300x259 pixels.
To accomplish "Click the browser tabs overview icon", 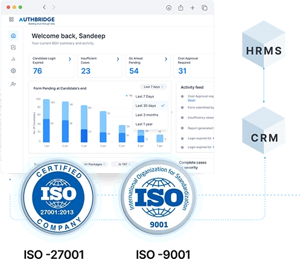I will 205,8.
